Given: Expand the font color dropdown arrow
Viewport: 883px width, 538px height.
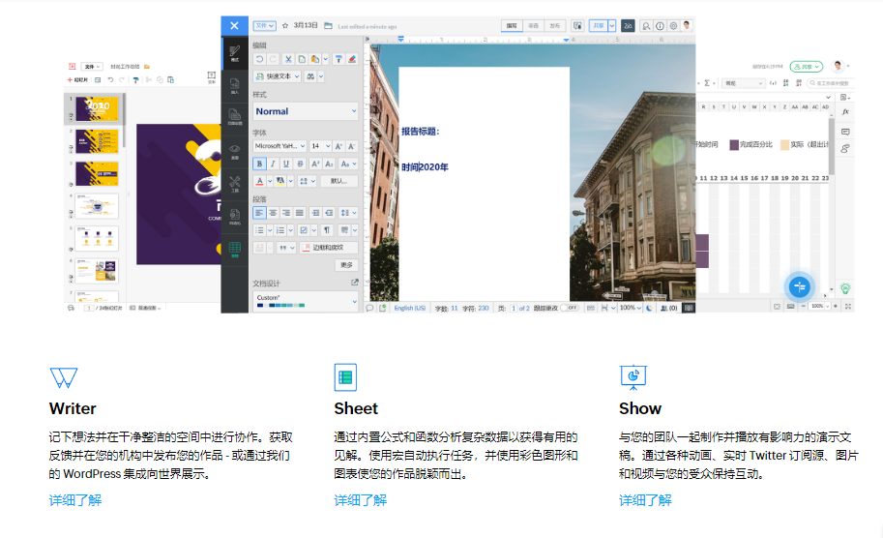Looking at the screenshot, I should pos(270,181).
